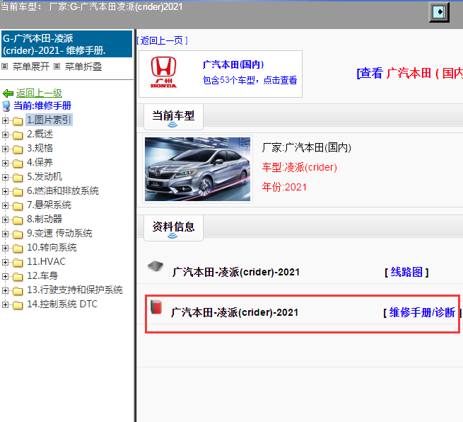Click the arrow panel toggle icon in header
The width and height of the screenshot is (463, 422).
pyautogui.click(x=439, y=12)
